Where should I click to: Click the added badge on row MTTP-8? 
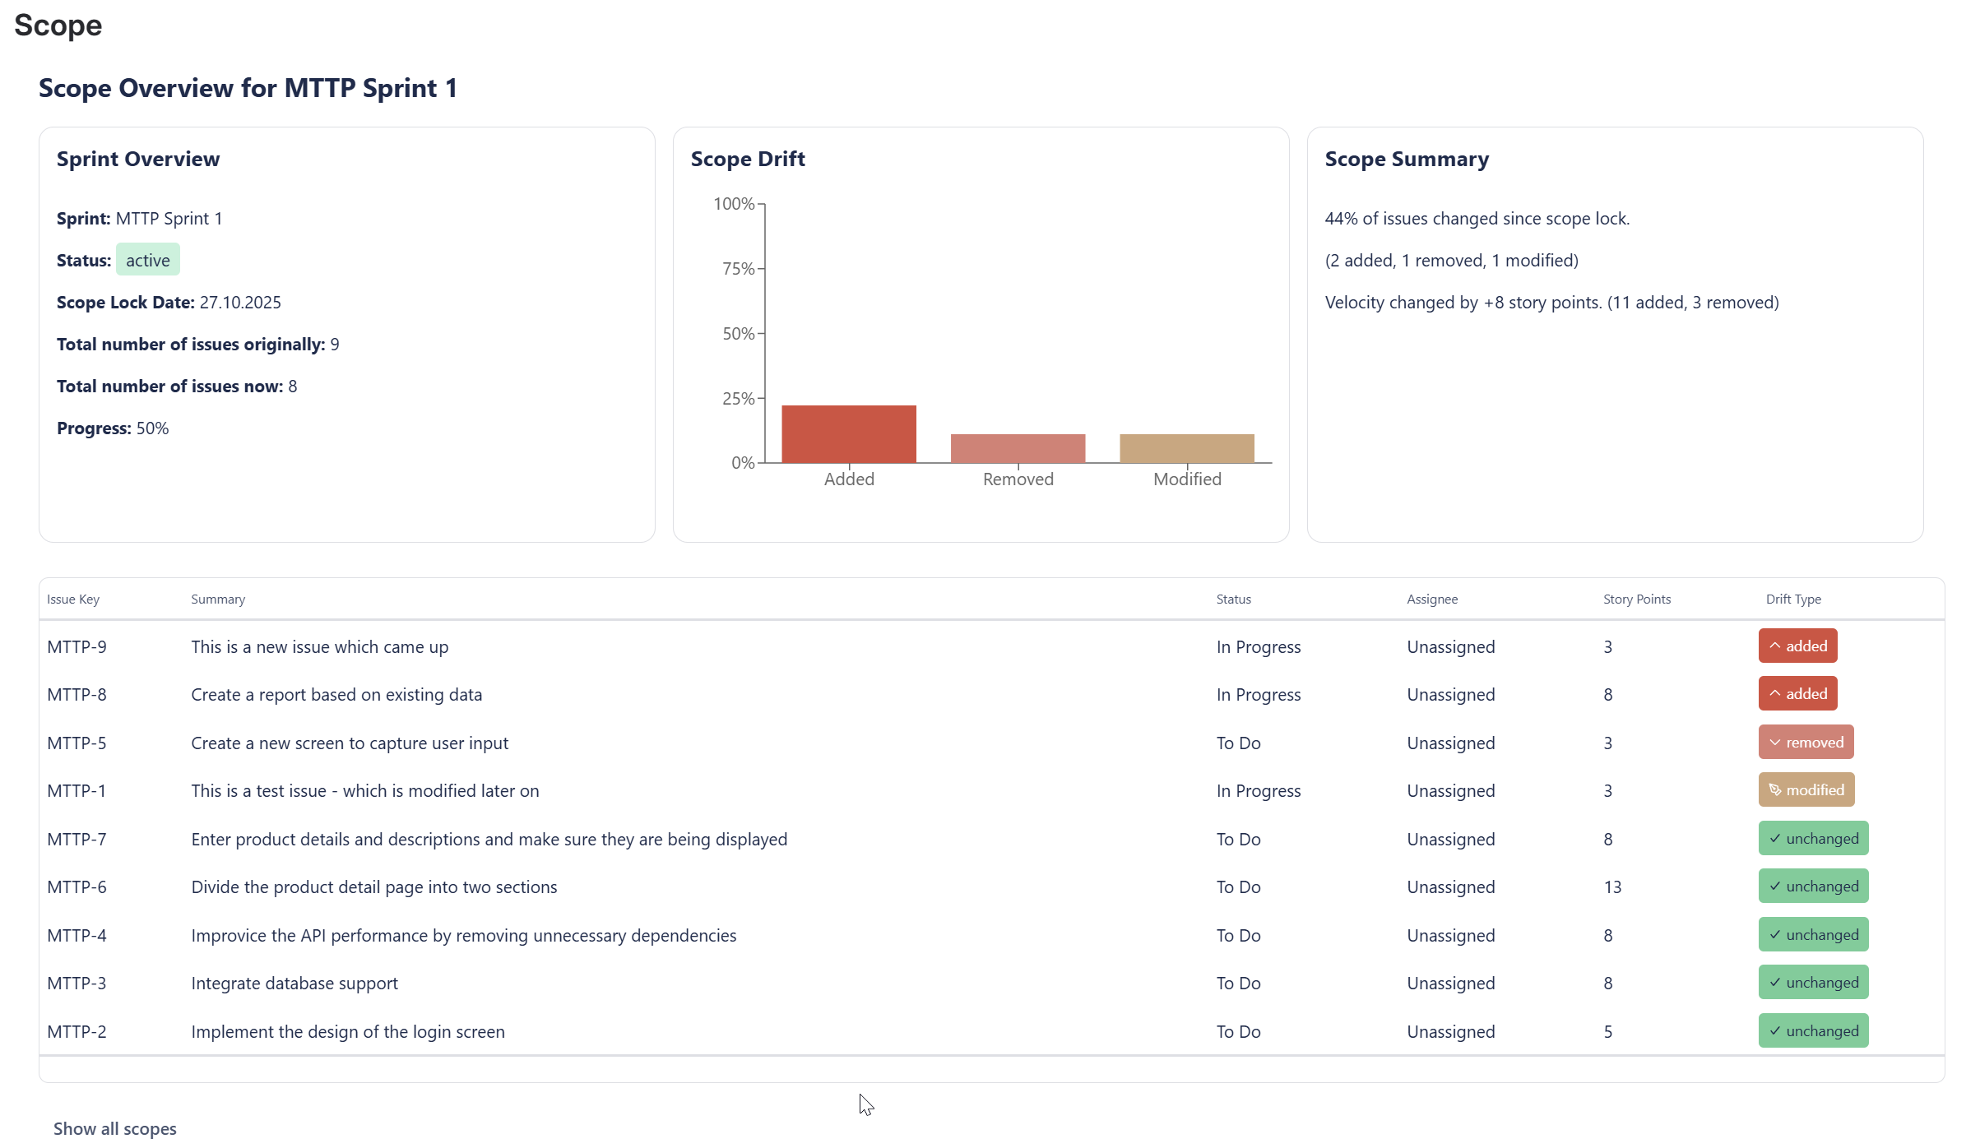pyautogui.click(x=1797, y=693)
